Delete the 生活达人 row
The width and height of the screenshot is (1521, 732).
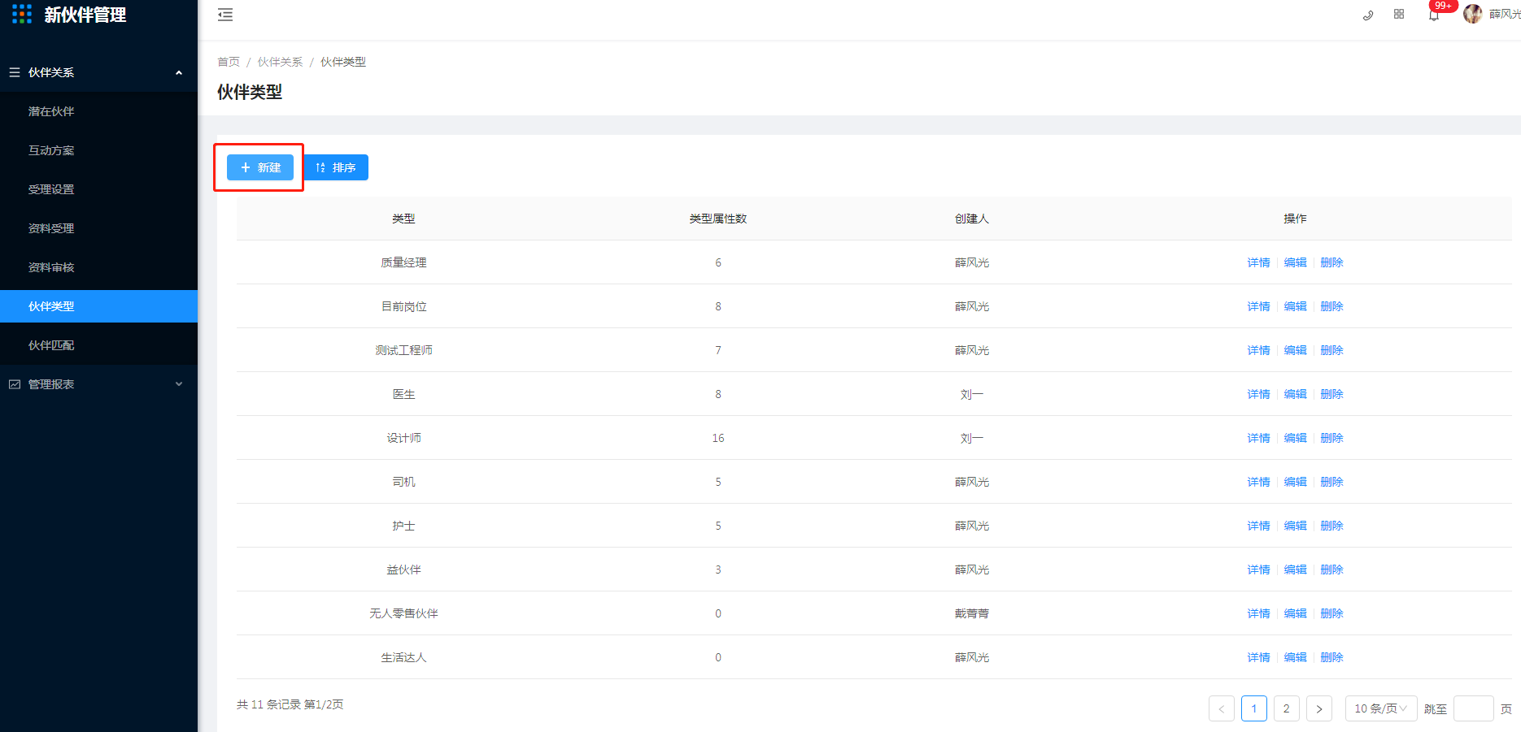click(x=1331, y=657)
